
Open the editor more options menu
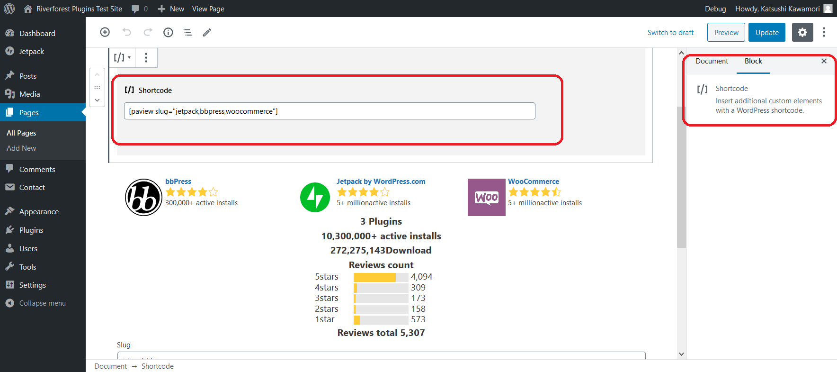pos(824,32)
